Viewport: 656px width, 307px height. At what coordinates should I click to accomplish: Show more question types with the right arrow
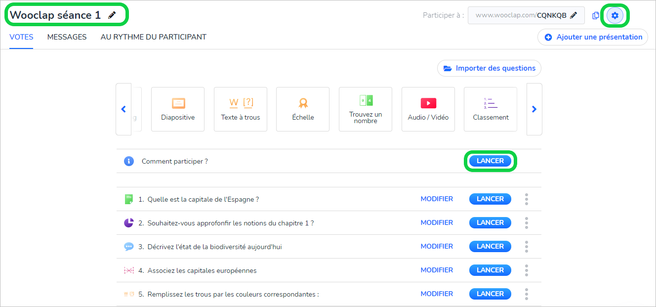pyautogui.click(x=534, y=109)
